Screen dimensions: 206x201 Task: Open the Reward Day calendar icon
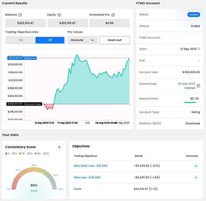pos(198,86)
